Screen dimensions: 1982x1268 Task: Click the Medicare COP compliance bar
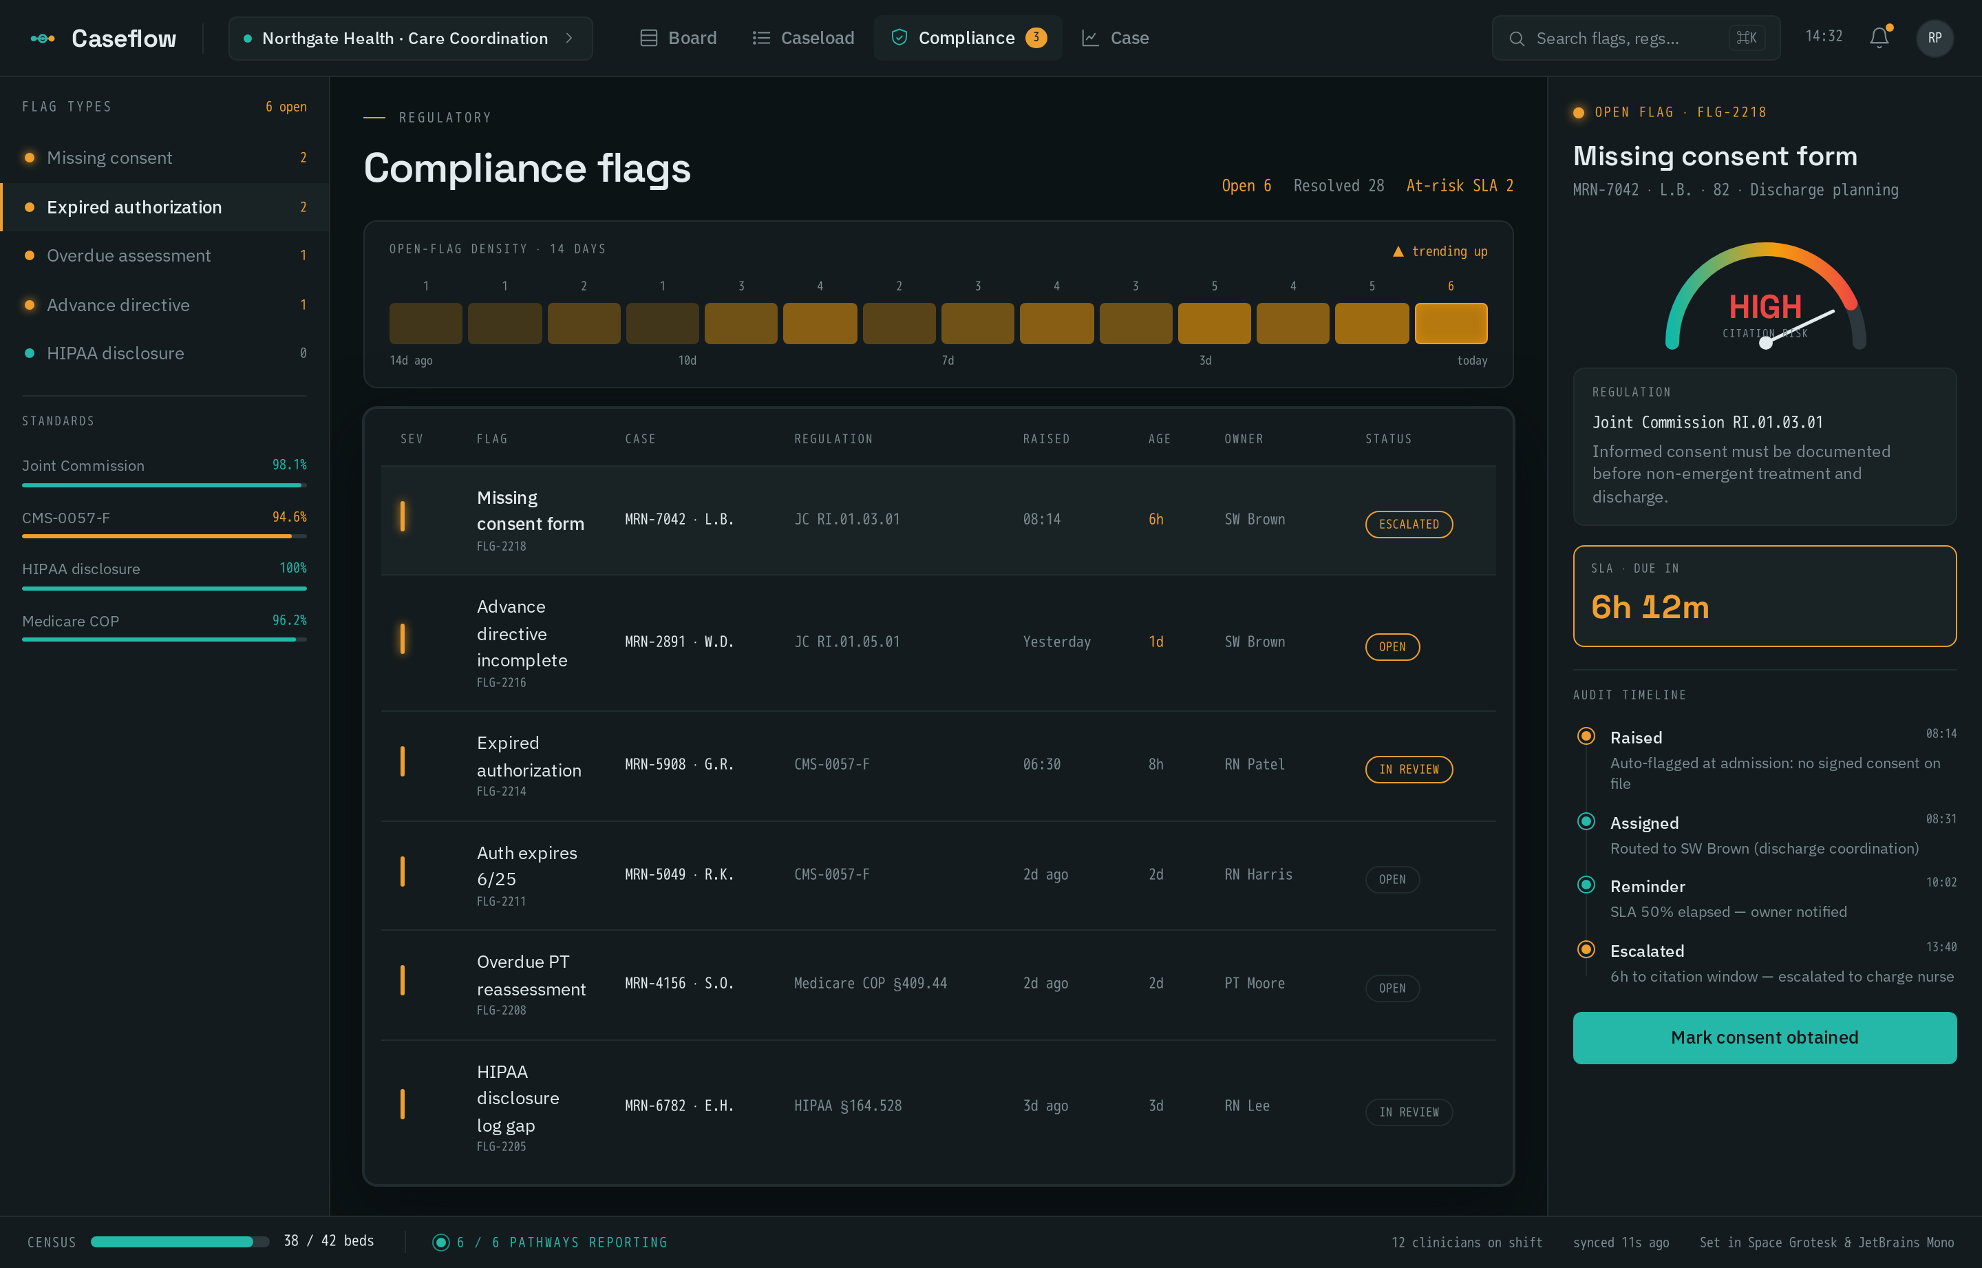[x=164, y=639]
